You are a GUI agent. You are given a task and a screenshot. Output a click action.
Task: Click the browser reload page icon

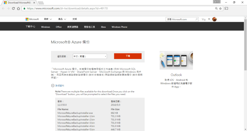click(13, 8)
